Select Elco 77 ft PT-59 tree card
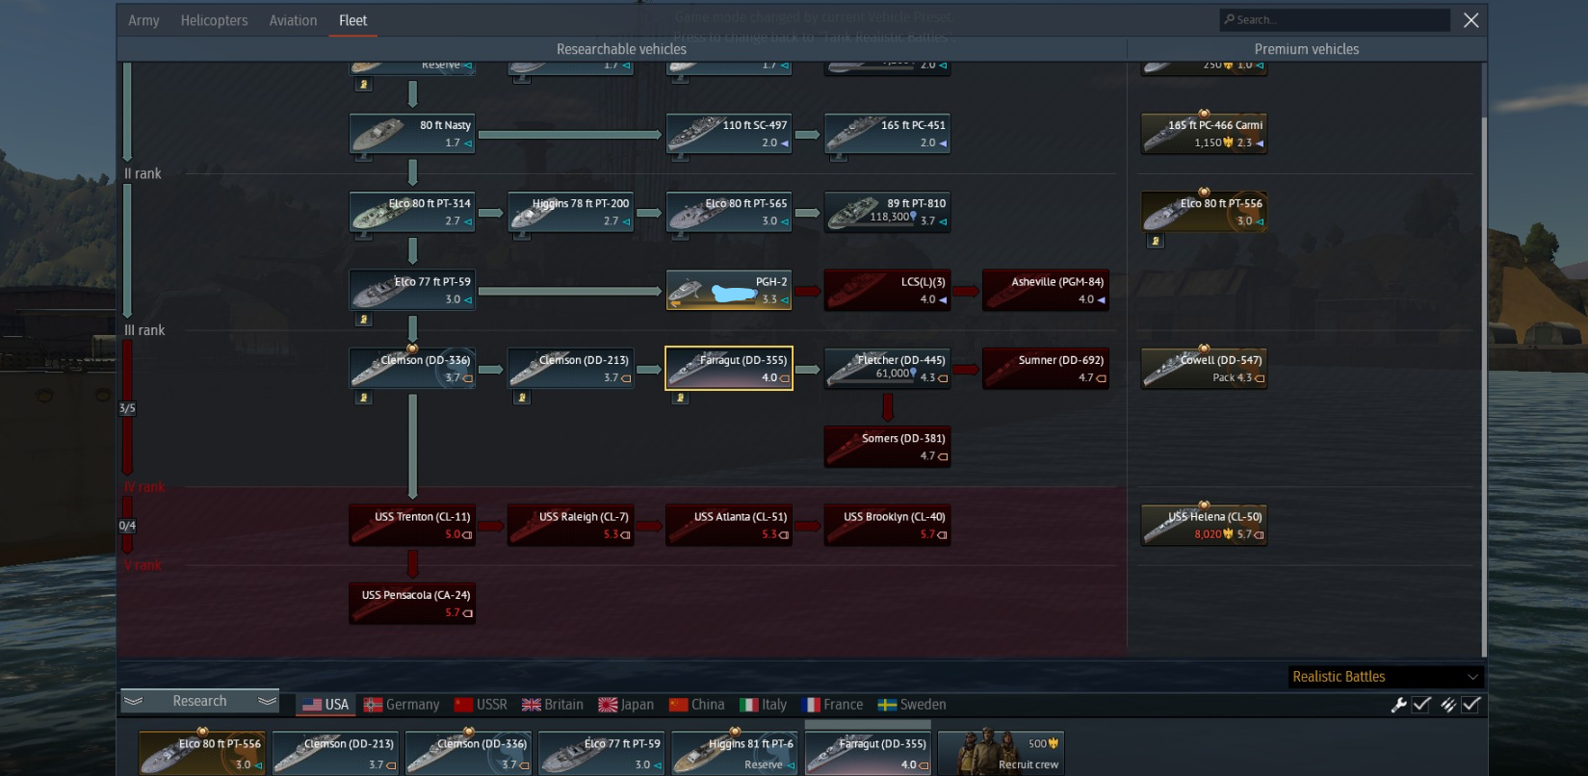 coord(412,290)
